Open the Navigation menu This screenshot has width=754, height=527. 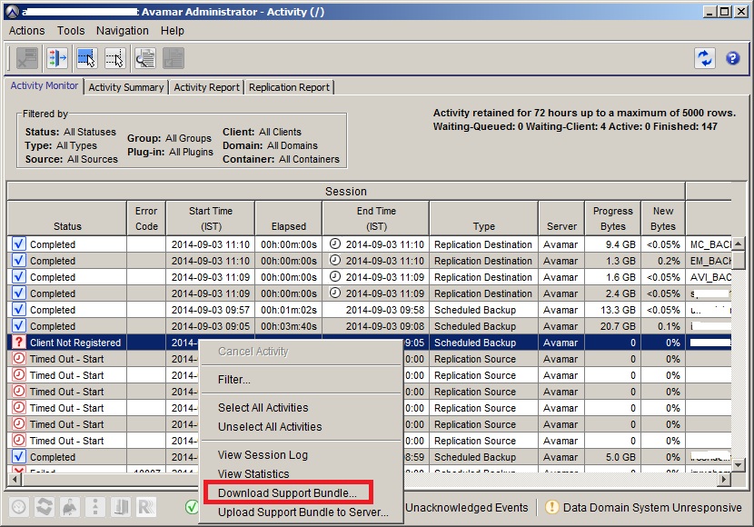click(x=123, y=31)
